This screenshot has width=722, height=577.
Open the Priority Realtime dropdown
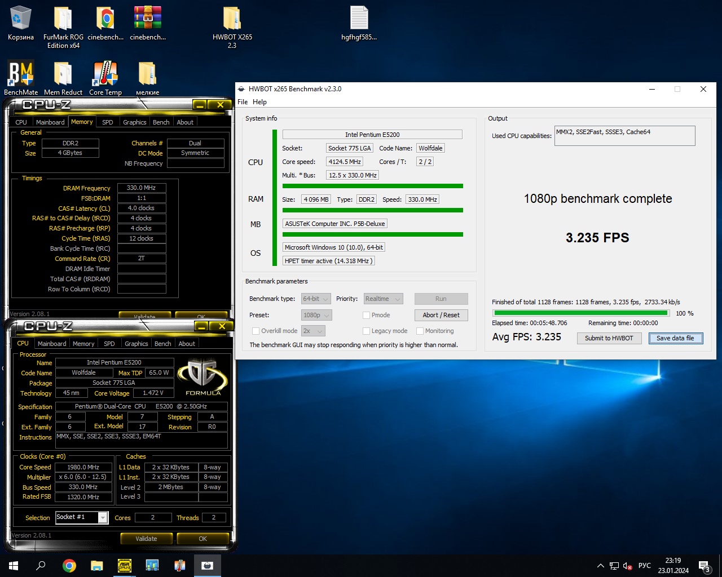click(x=383, y=299)
